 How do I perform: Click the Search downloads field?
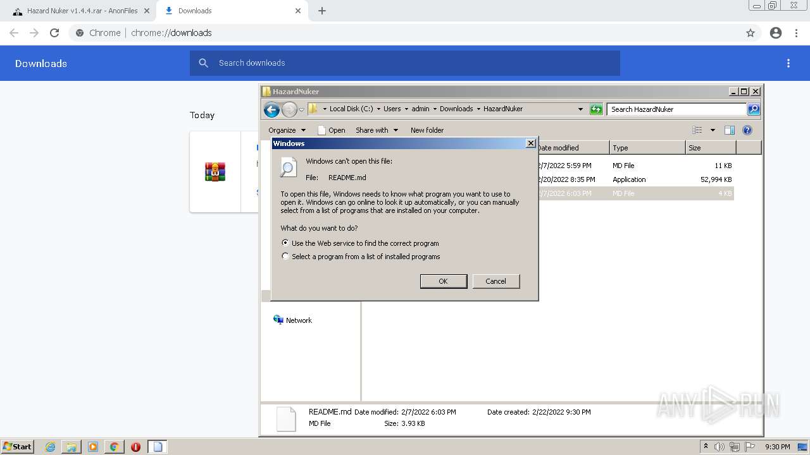(405, 63)
